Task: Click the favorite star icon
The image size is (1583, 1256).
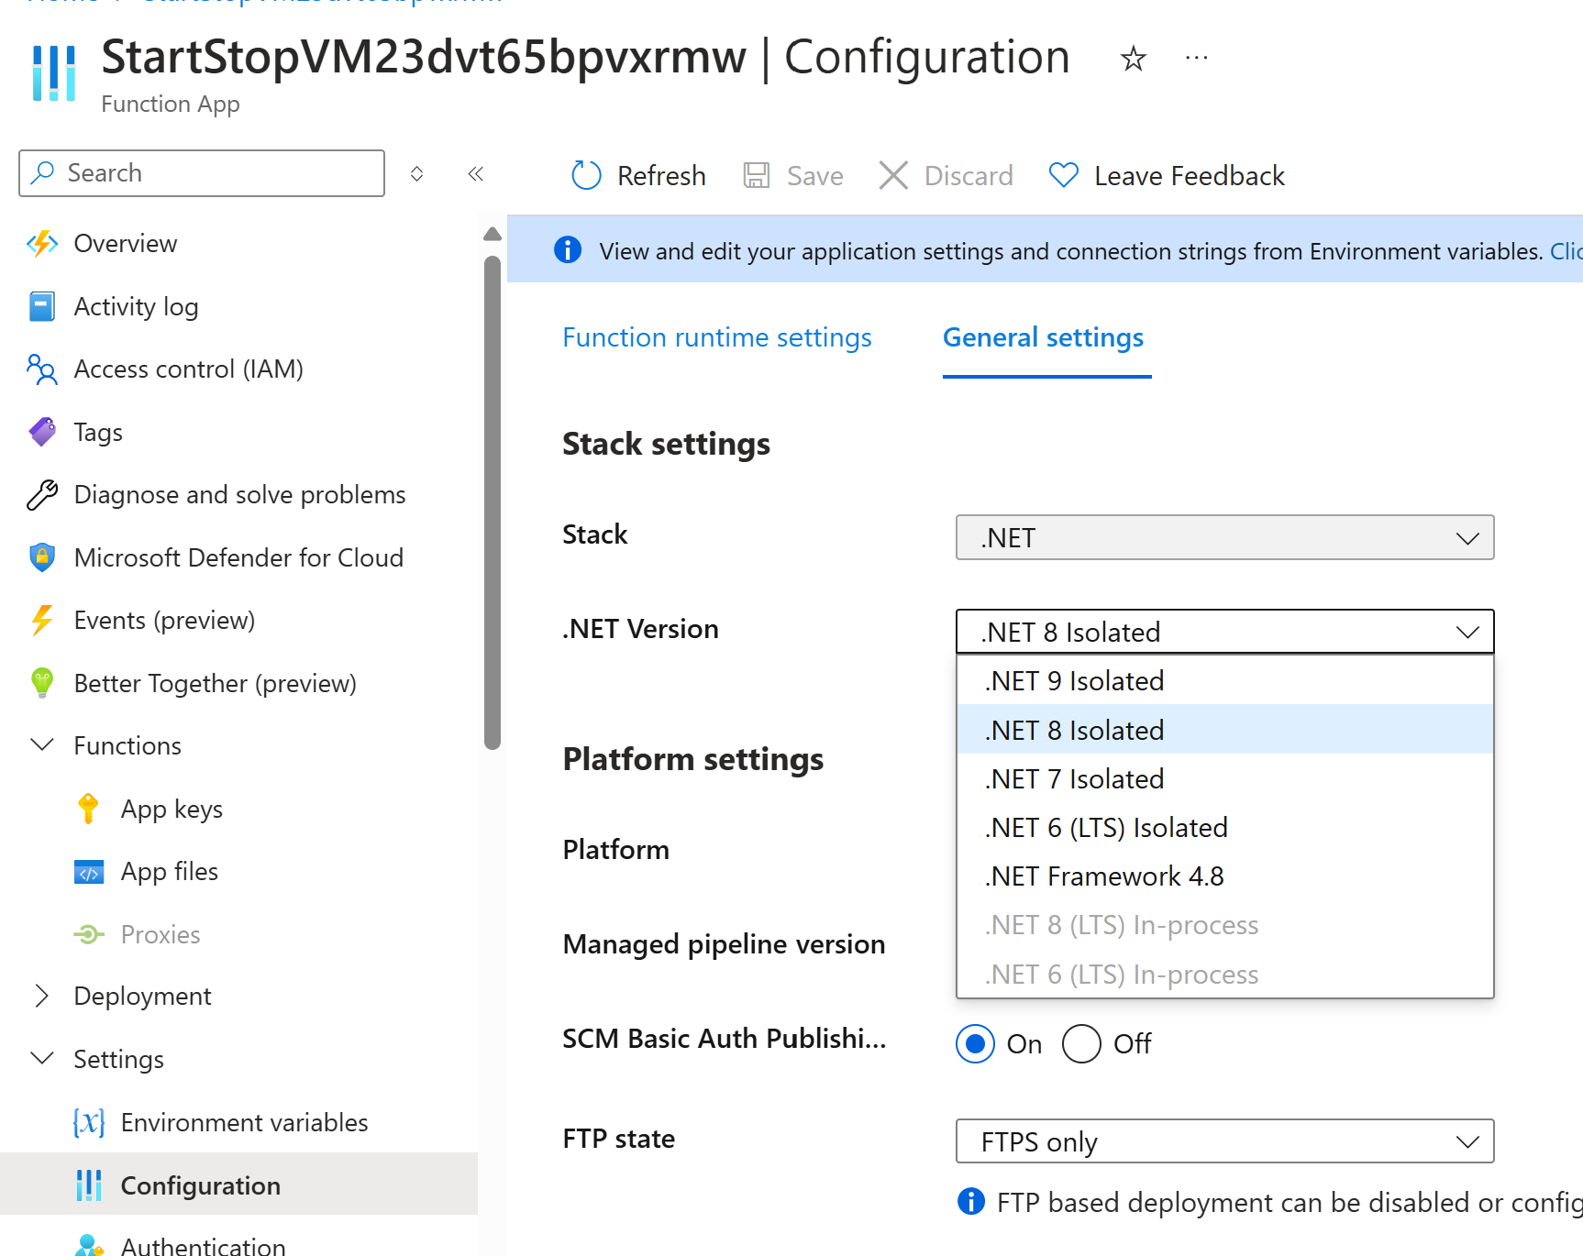Action: (1133, 59)
